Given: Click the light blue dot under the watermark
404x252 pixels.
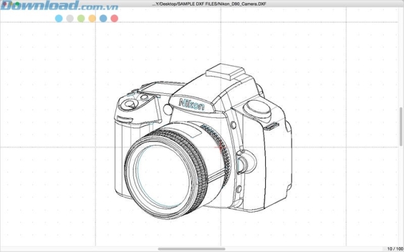Looking at the screenshot, I should [59, 19].
